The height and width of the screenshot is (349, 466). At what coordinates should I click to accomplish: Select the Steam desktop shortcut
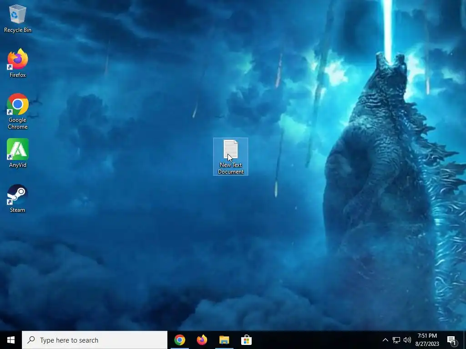tap(18, 198)
